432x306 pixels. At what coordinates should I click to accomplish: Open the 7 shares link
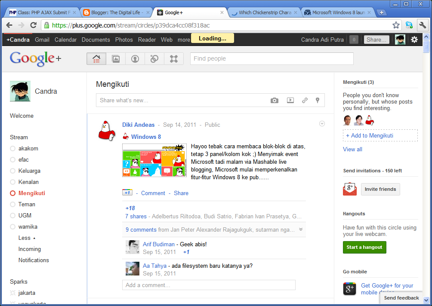136,216
